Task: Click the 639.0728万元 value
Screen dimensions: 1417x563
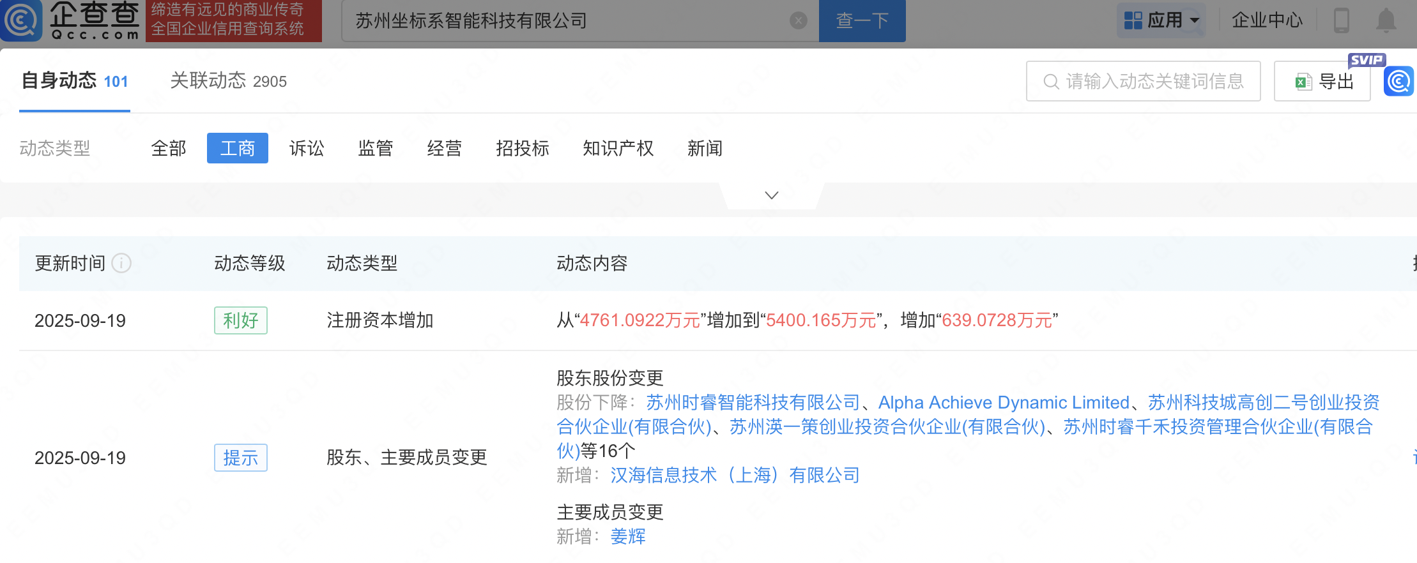Action: pos(997,320)
